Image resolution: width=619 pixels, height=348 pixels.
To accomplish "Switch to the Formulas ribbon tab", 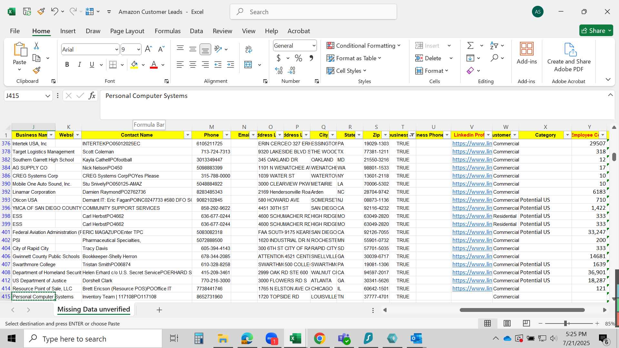I will click(x=168, y=31).
